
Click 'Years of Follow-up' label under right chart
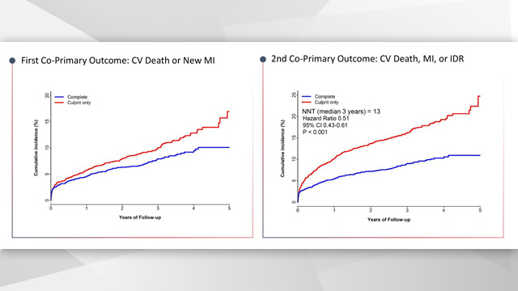[x=388, y=220]
